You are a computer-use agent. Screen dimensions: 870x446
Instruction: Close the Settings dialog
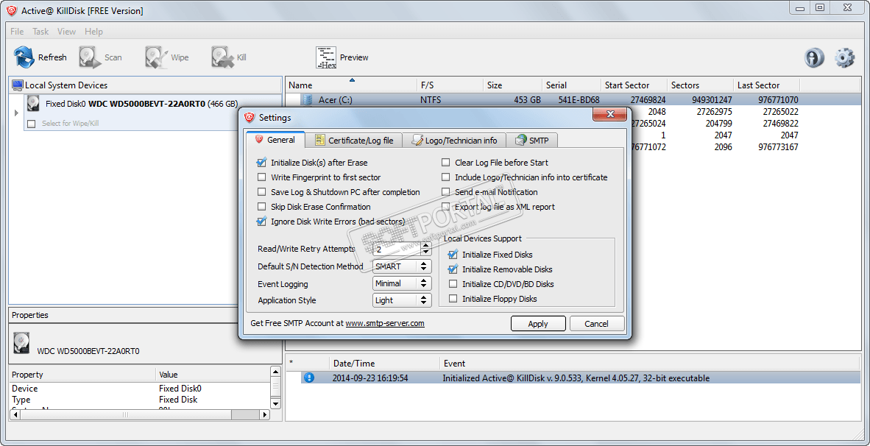coord(609,115)
